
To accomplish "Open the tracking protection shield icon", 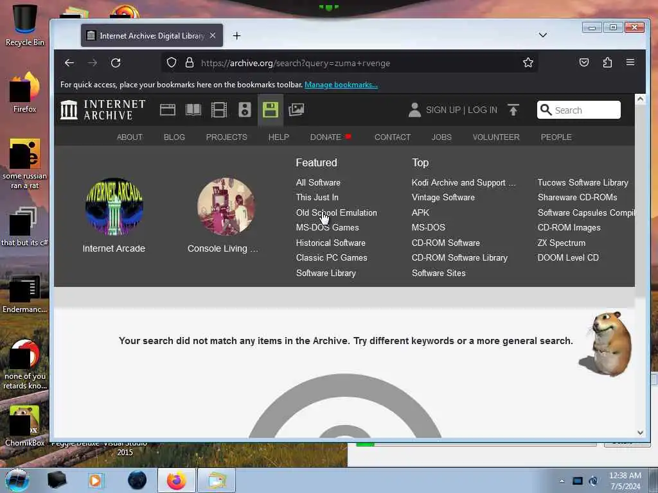I will 171,63.
